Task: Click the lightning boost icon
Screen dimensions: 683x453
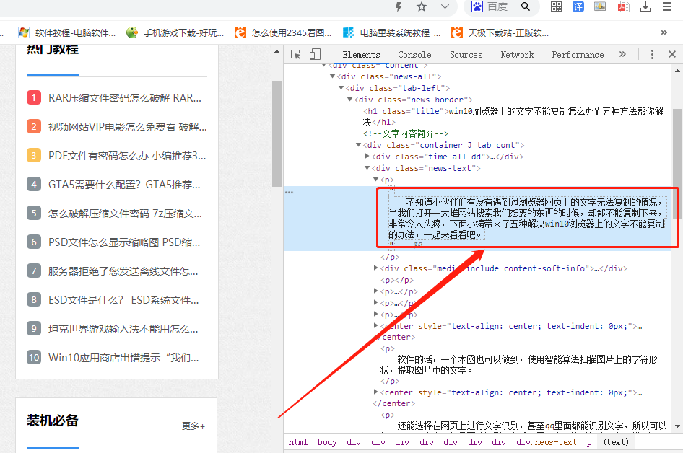Action: pyautogui.click(x=399, y=6)
